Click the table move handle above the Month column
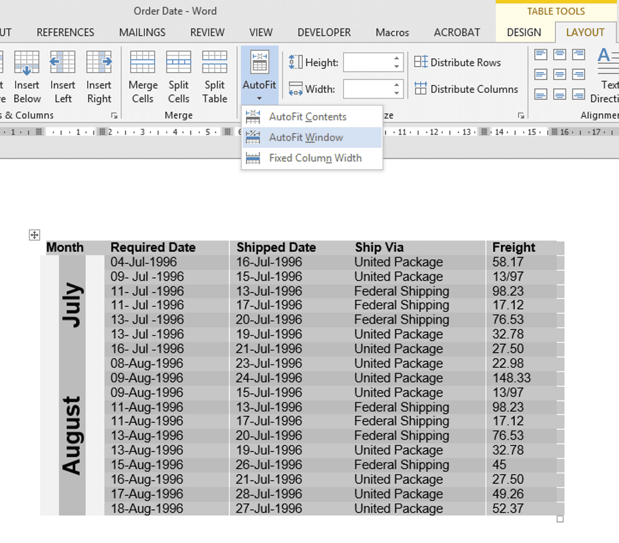Viewport: 619px width, 543px height. pos(34,235)
